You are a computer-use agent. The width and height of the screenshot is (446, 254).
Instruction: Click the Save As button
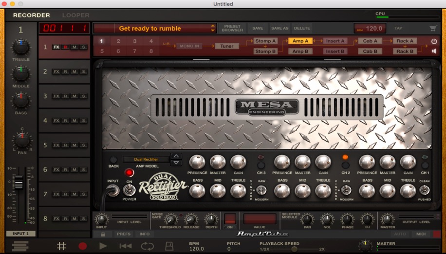(x=279, y=28)
